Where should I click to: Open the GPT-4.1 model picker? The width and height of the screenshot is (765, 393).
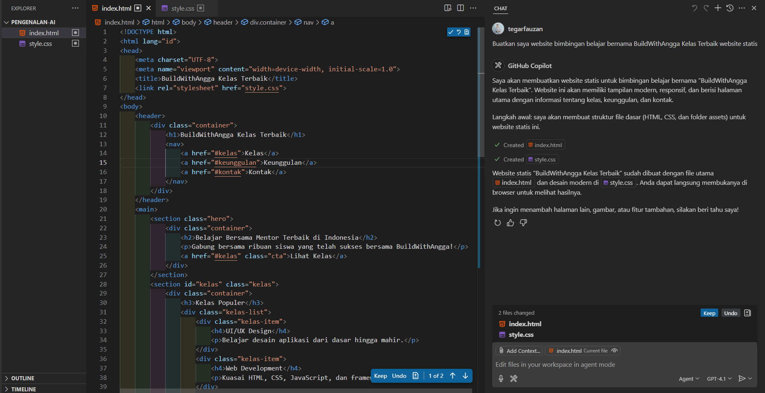tap(719, 379)
